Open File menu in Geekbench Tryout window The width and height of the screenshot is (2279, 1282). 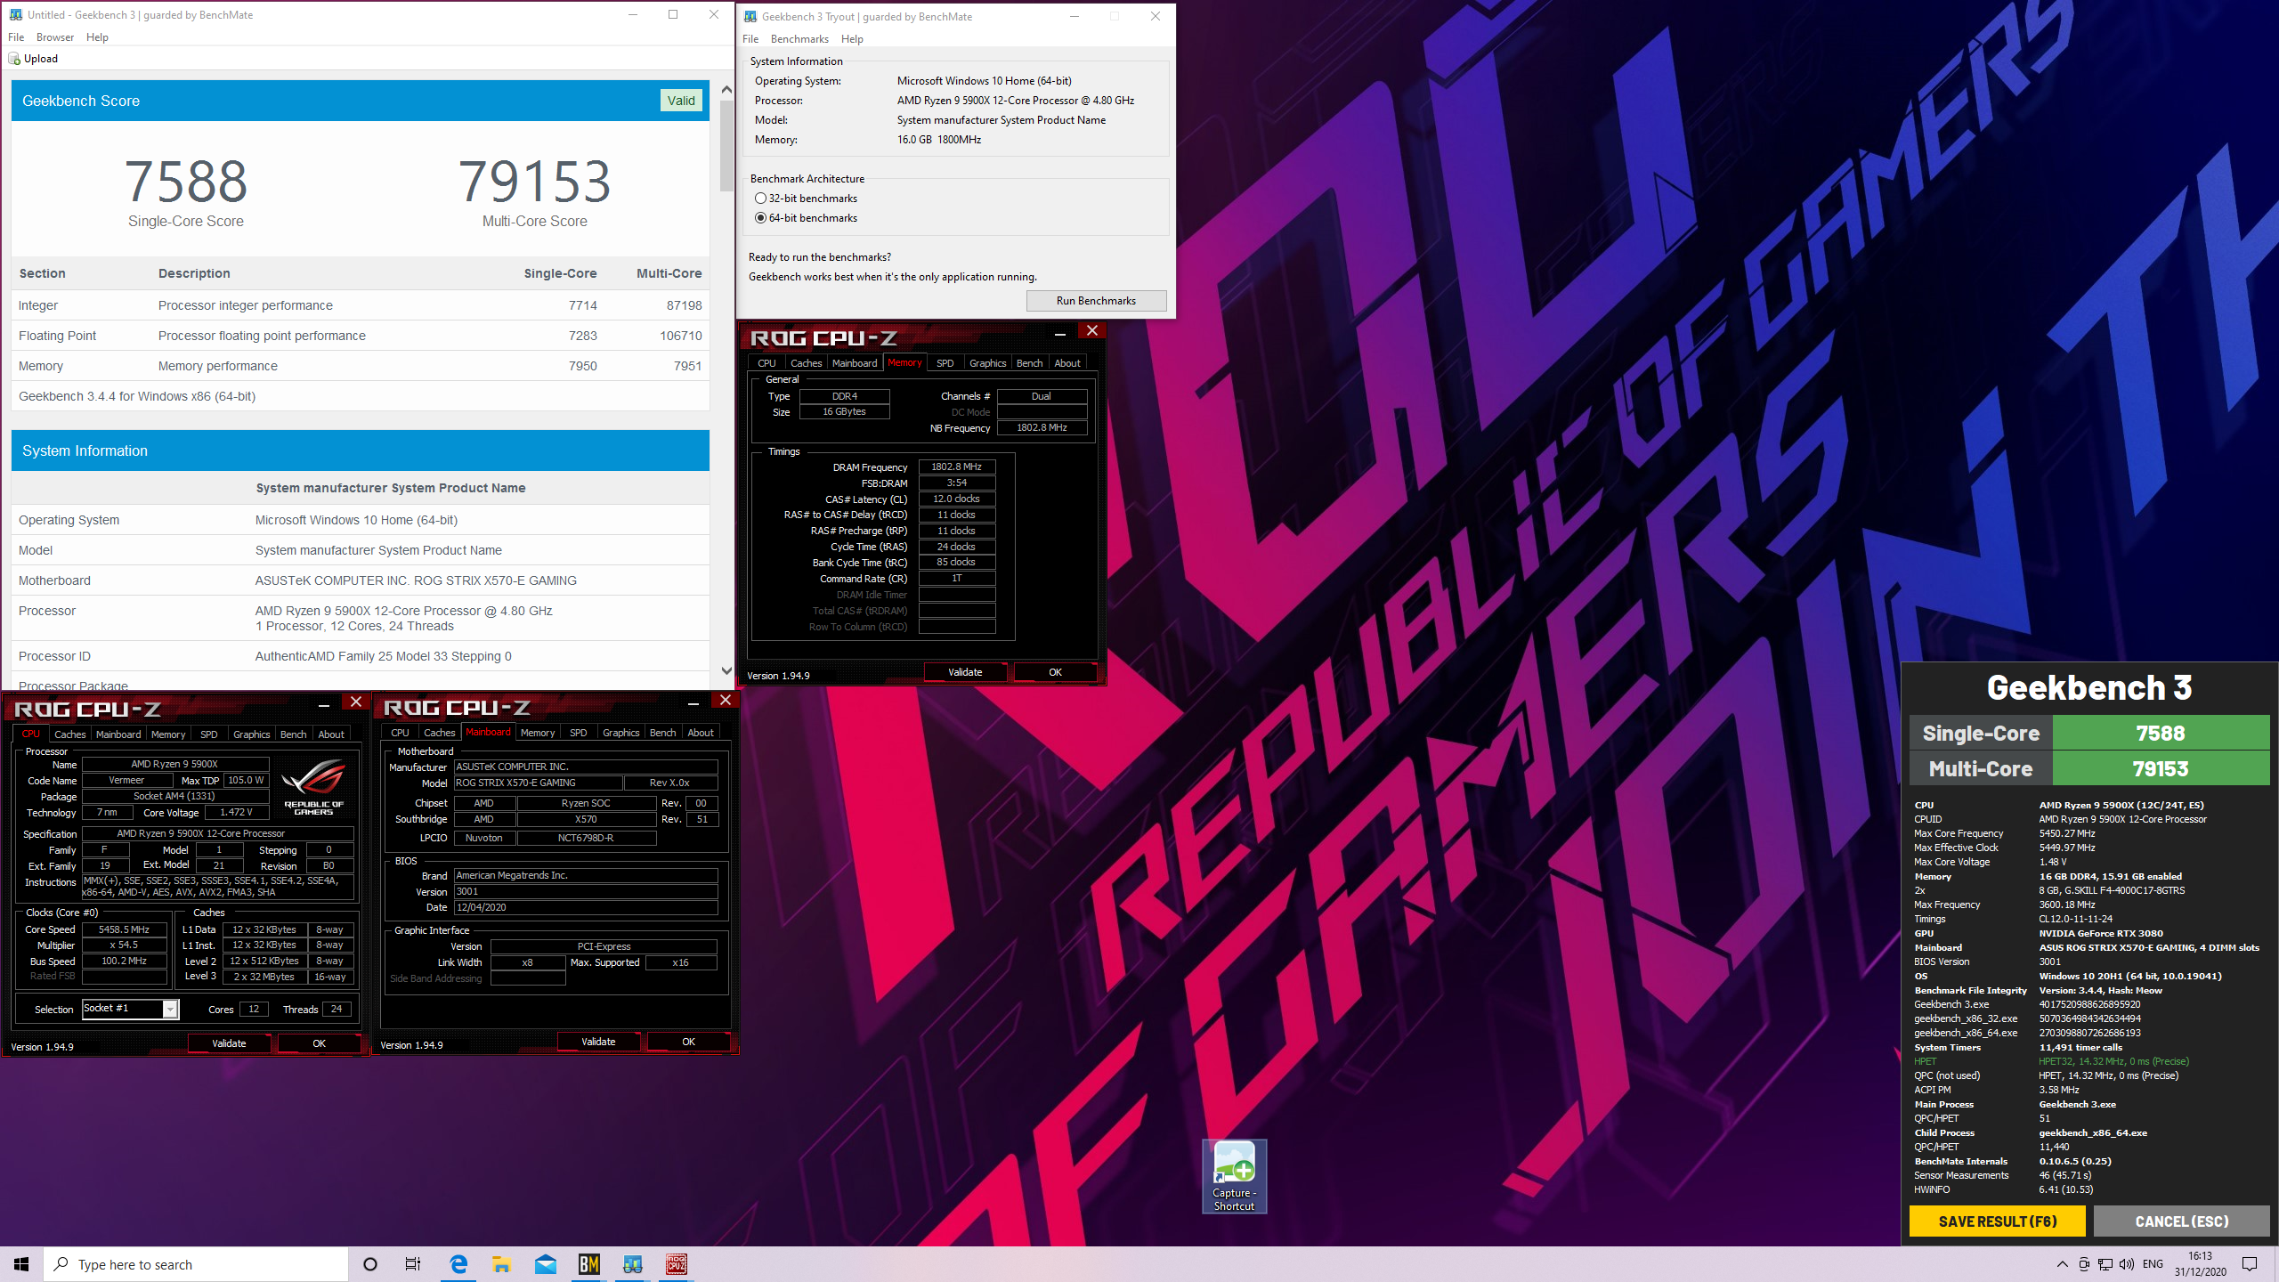coord(750,39)
